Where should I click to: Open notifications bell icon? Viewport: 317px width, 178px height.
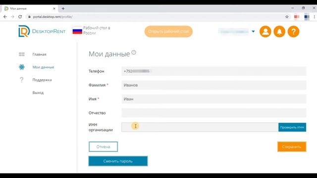tap(279, 32)
